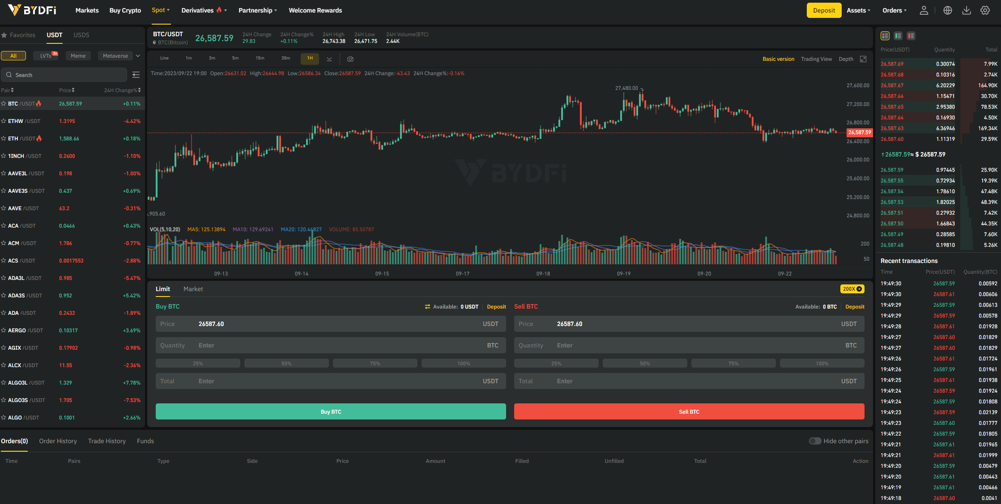Toggle Hide other pairs switch
The width and height of the screenshot is (1001, 504).
click(x=815, y=441)
